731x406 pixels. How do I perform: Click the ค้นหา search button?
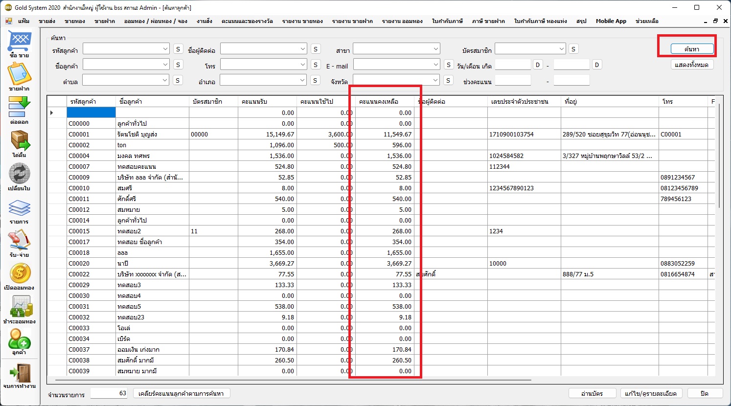coord(692,49)
